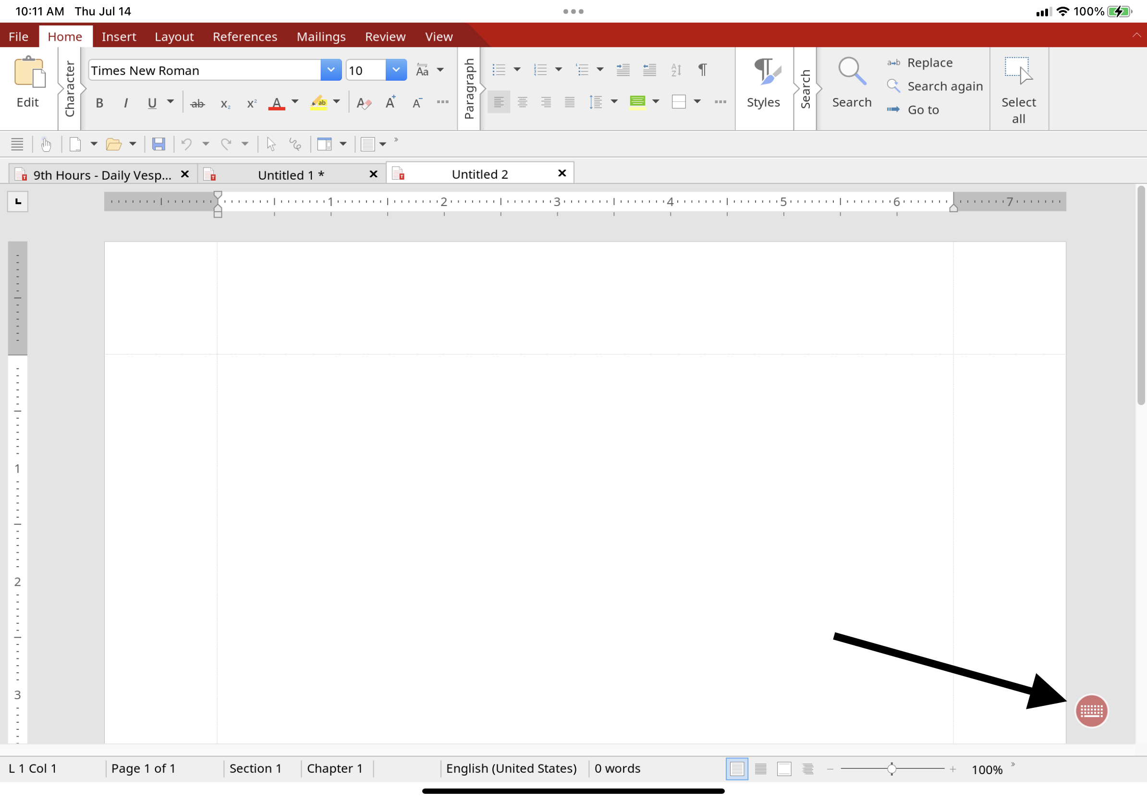This screenshot has height=801, width=1147.
Task: Click the Replace button
Action: pos(929,62)
